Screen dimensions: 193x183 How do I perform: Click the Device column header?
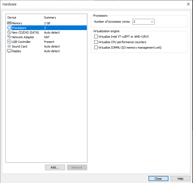[24, 17]
